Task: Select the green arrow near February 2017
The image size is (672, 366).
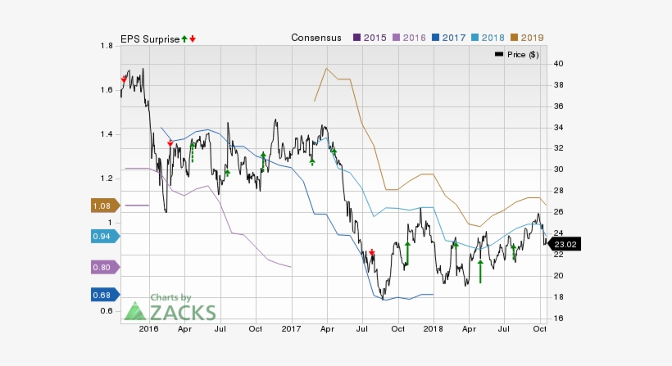Action: (x=312, y=162)
